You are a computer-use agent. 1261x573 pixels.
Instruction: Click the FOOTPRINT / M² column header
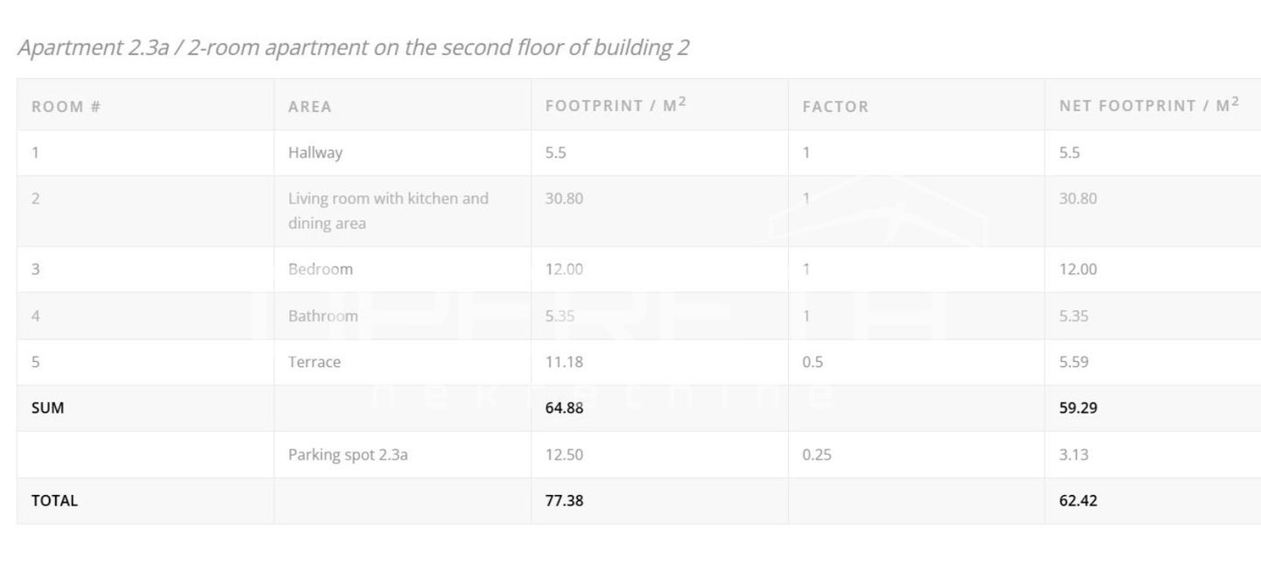click(615, 106)
